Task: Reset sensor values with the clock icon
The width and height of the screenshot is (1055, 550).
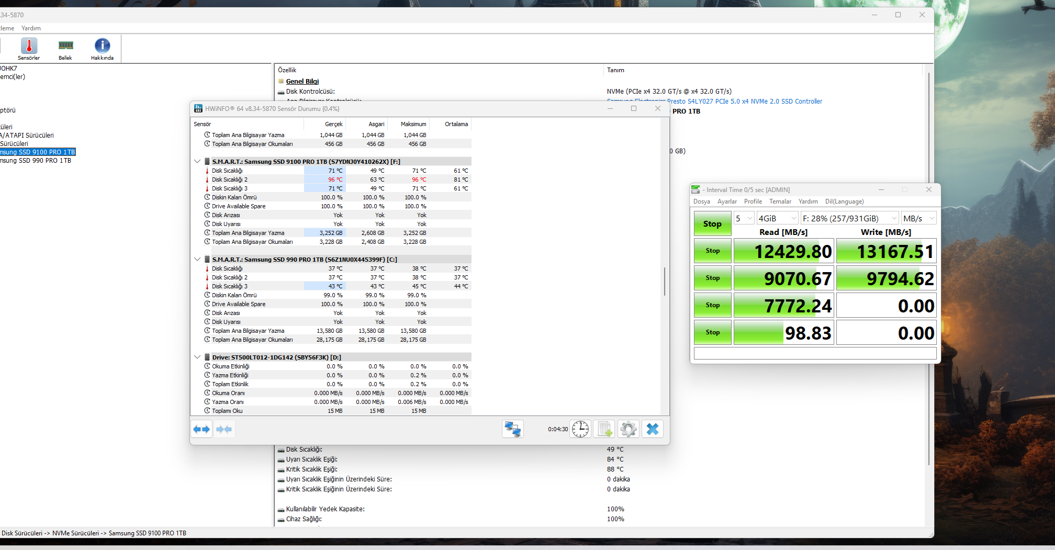Action: click(x=580, y=429)
